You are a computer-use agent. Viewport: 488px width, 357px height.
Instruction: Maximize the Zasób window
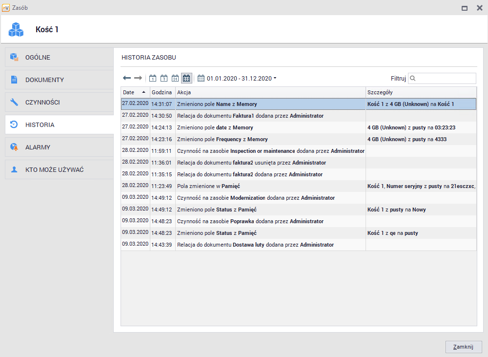tap(465, 8)
